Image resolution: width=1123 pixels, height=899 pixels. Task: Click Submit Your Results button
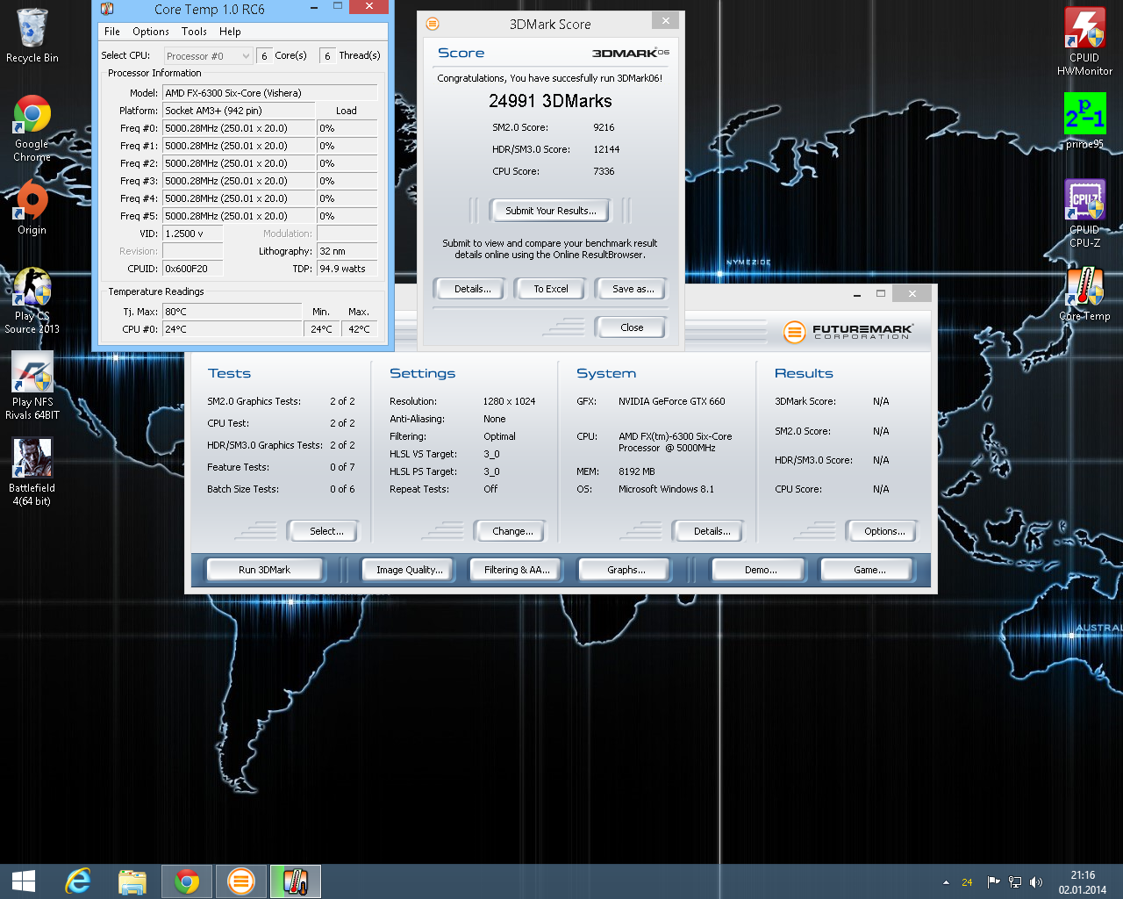pyautogui.click(x=551, y=211)
